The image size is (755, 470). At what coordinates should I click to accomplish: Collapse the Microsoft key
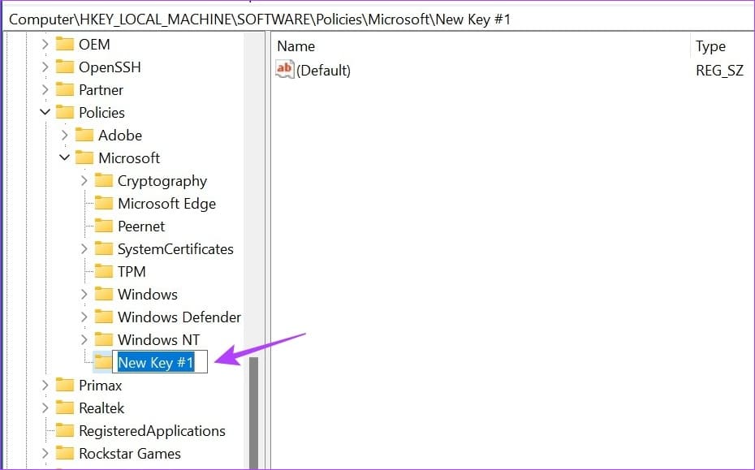pos(64,157)
